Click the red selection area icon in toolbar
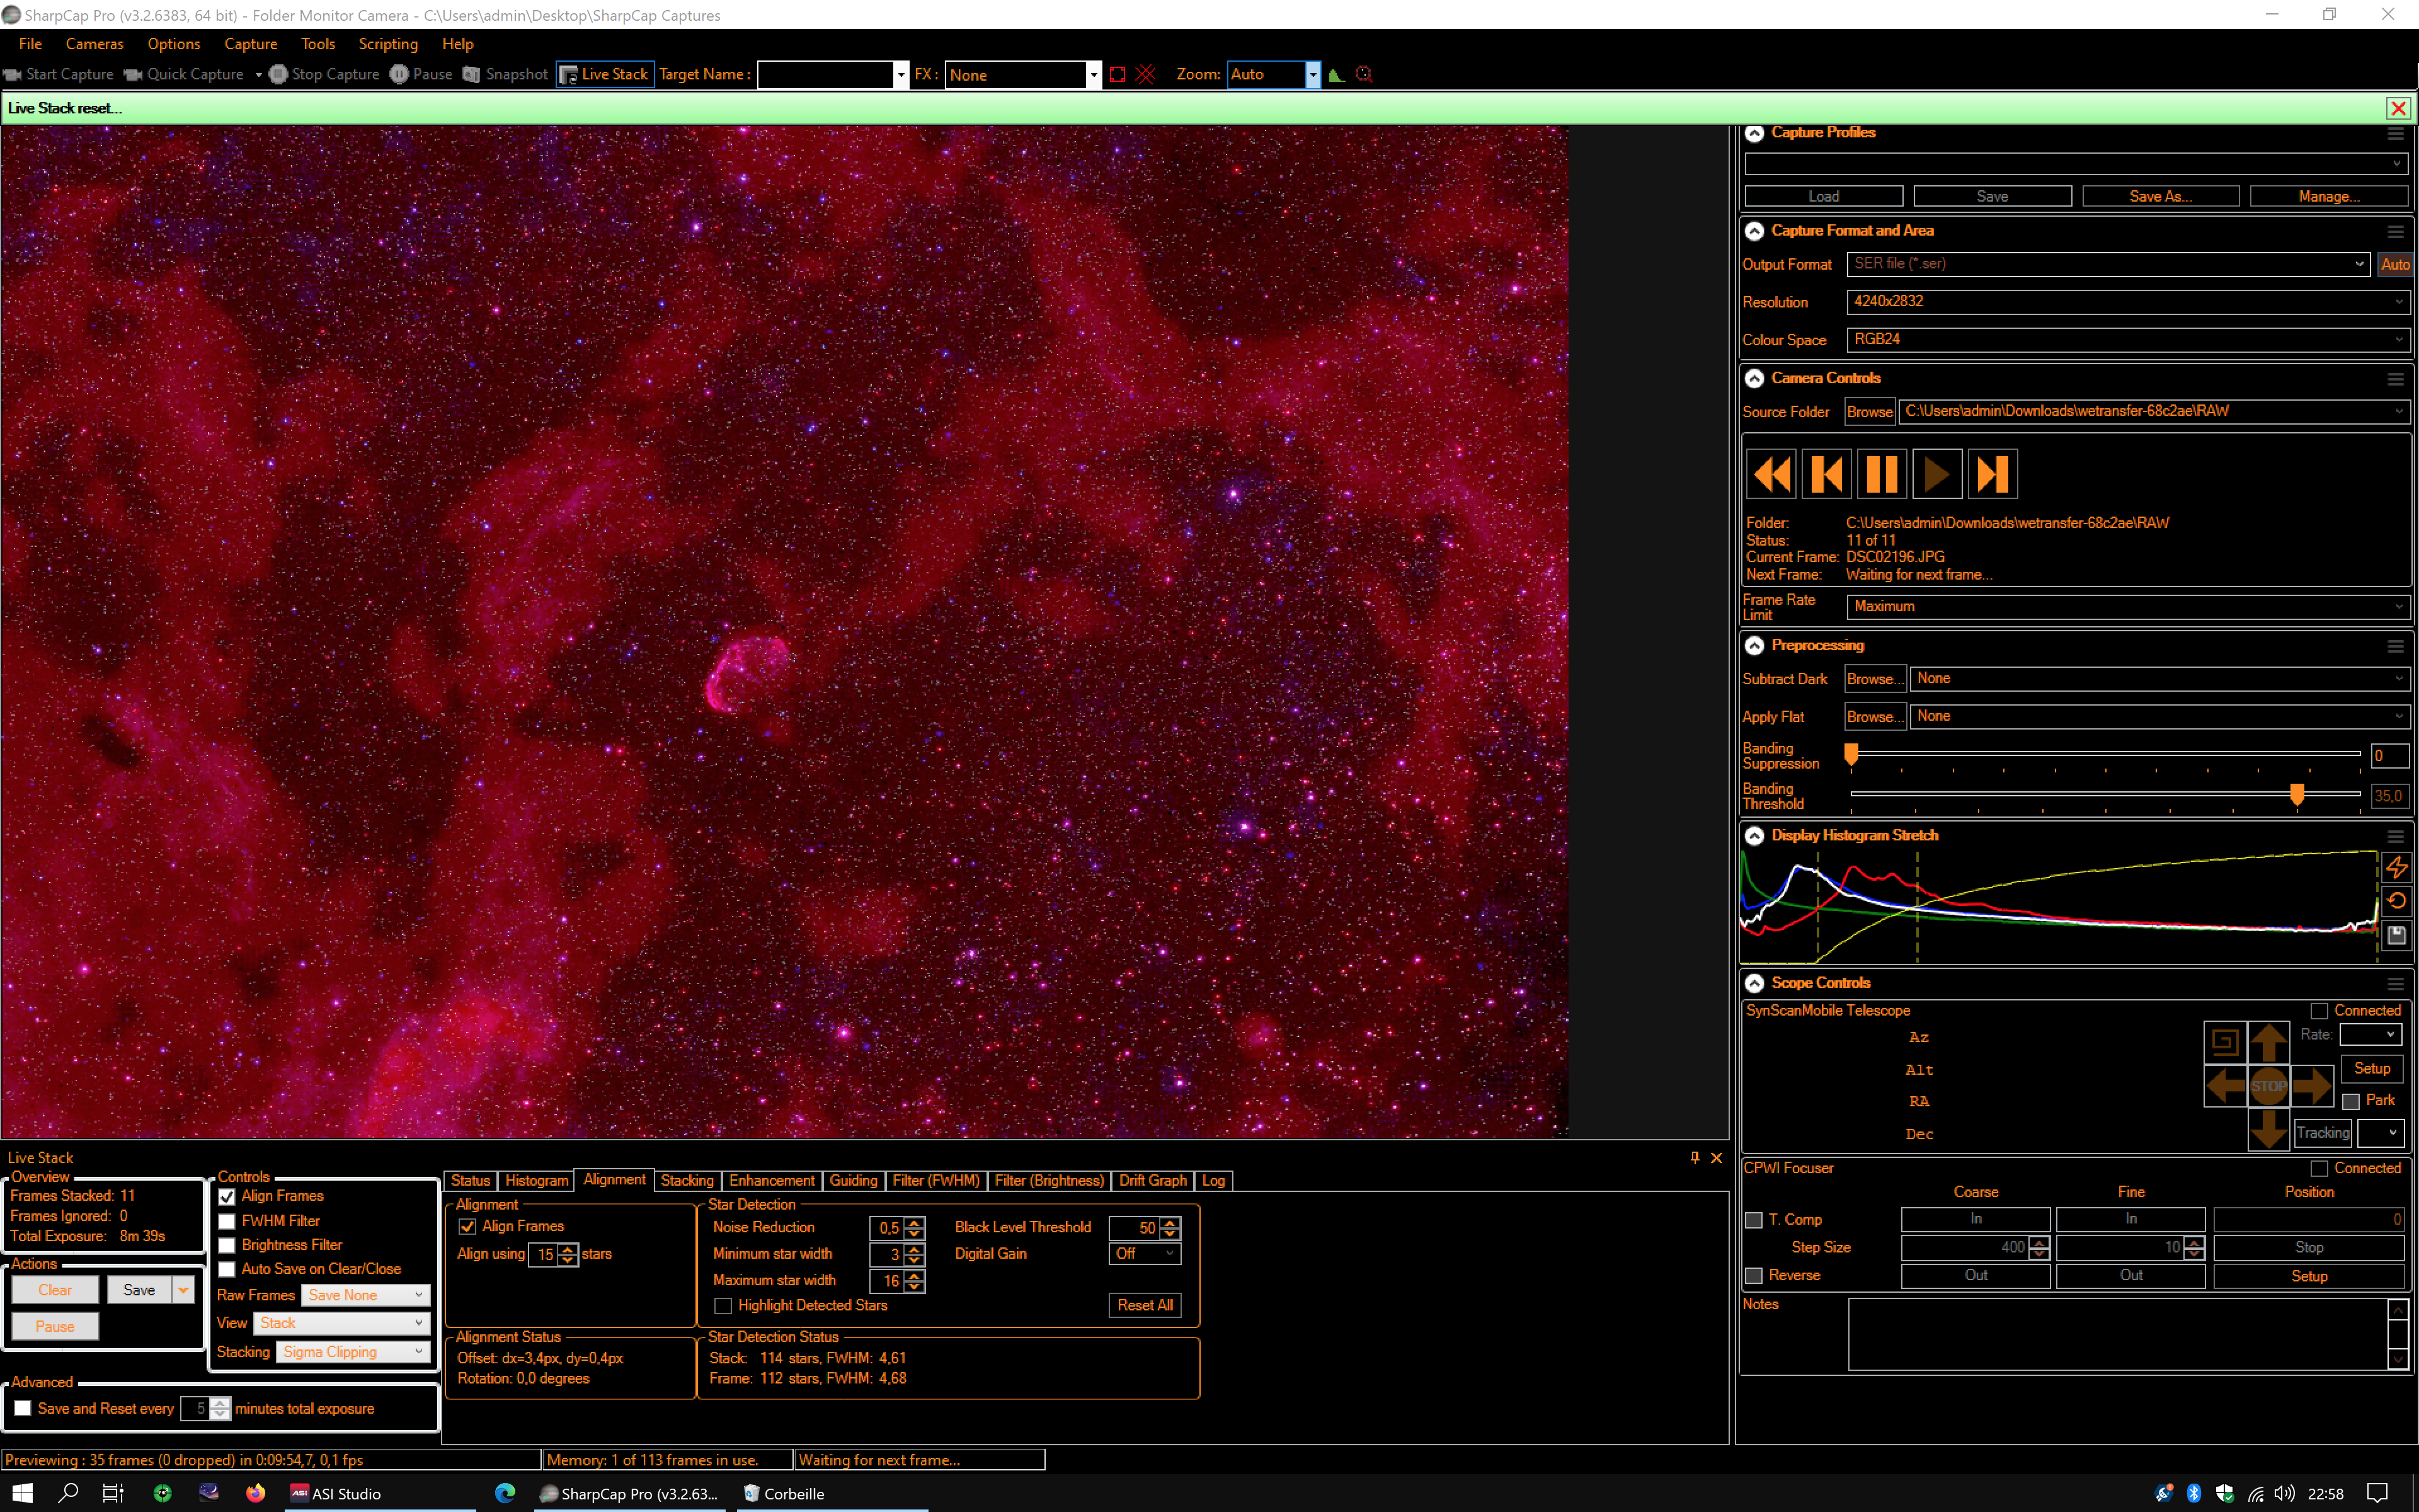Image resolution: width=2419 pixels, height=1512 pixels. click(1118, 75)
